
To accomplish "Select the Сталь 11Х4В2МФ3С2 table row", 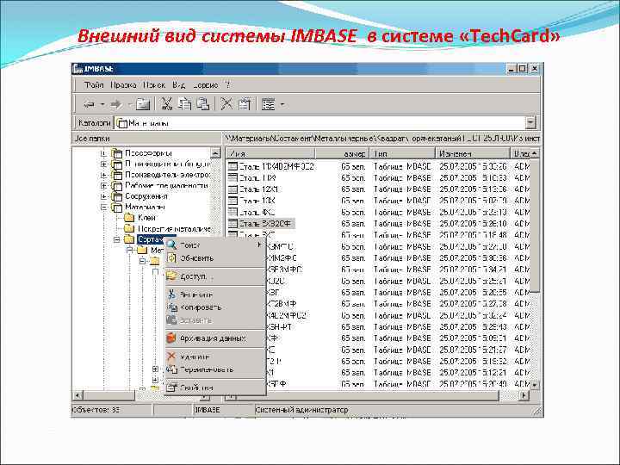I will pos(271,167).
